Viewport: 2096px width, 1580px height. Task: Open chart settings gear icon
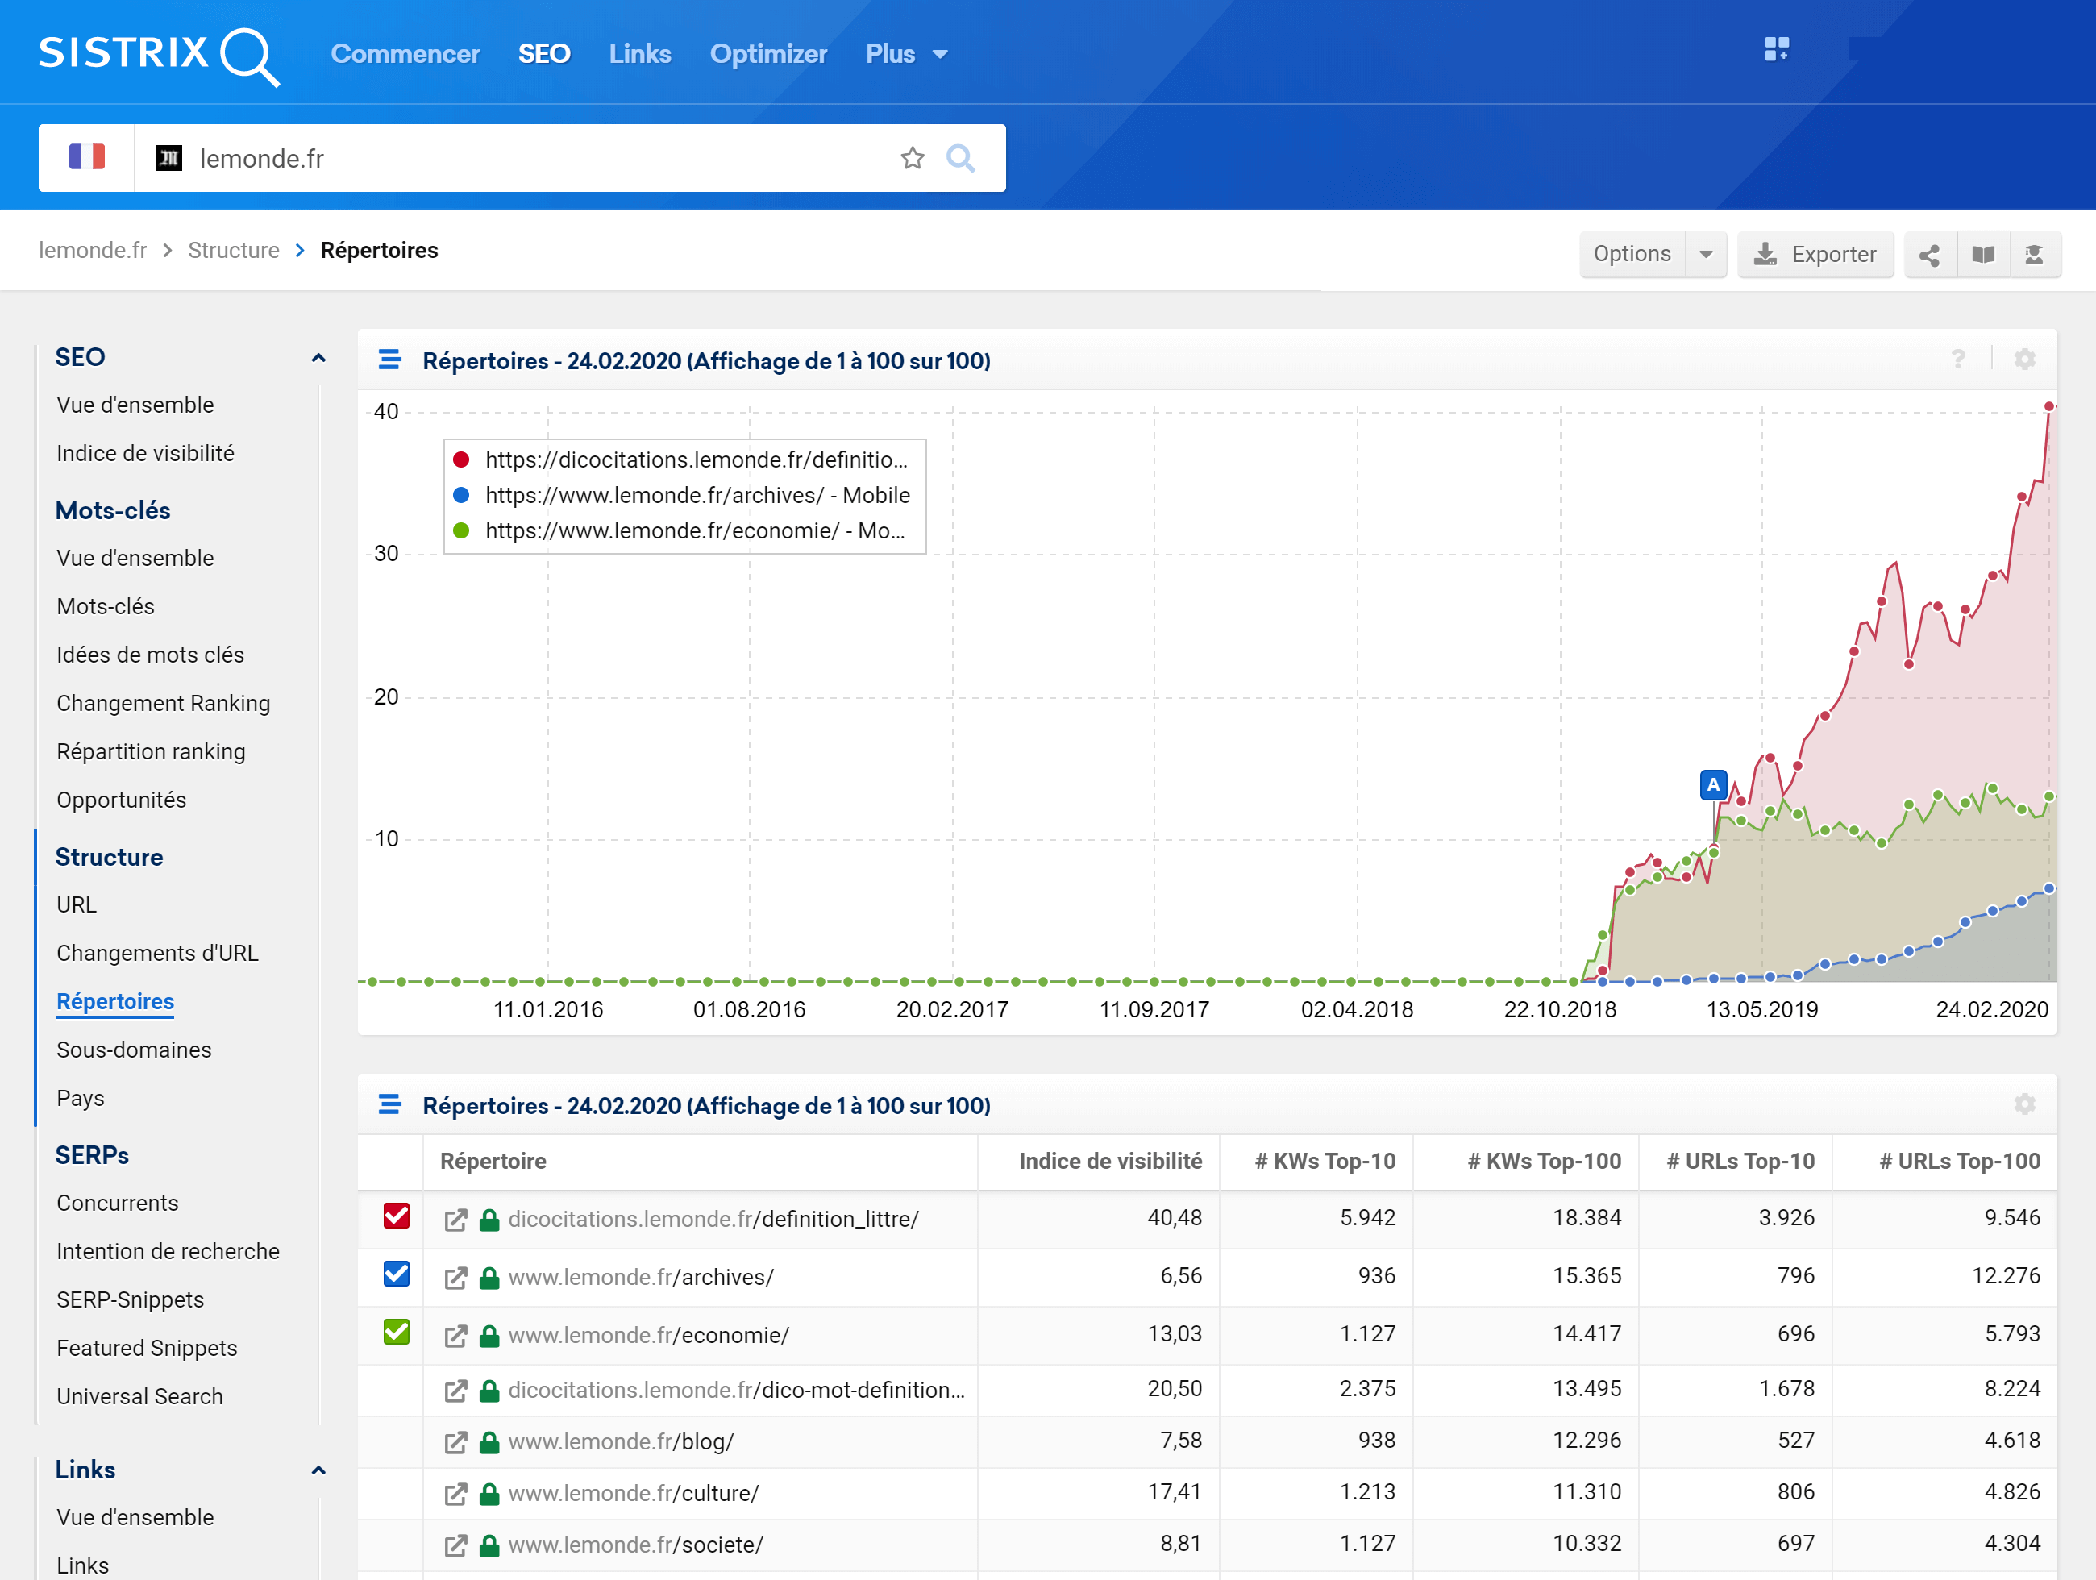(x=2025, y=359)
